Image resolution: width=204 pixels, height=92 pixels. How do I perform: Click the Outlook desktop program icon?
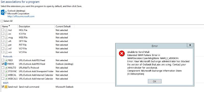click(x=4, y=13)
